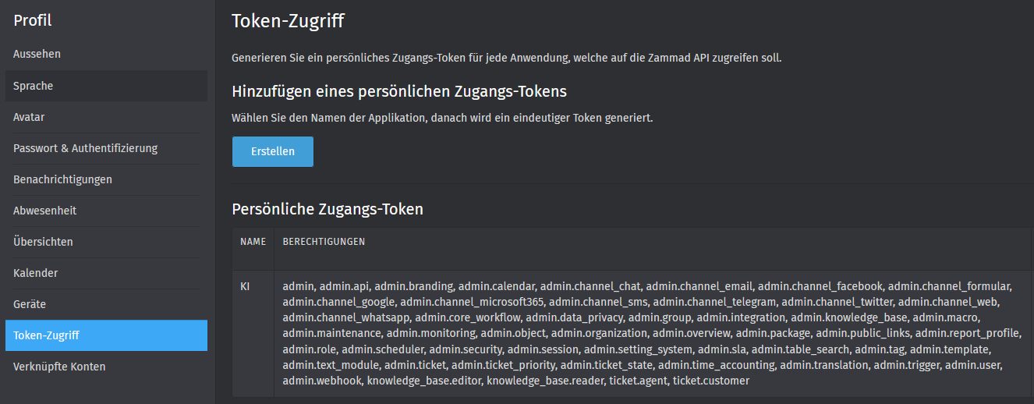This screenshot has height=404, width=1034.
Task: Click the Hinzufügen eines persönlichen Zugangs-Tokens heading
Action: point(399,91)
